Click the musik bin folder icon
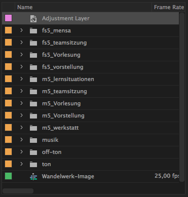 coord(33,140)
